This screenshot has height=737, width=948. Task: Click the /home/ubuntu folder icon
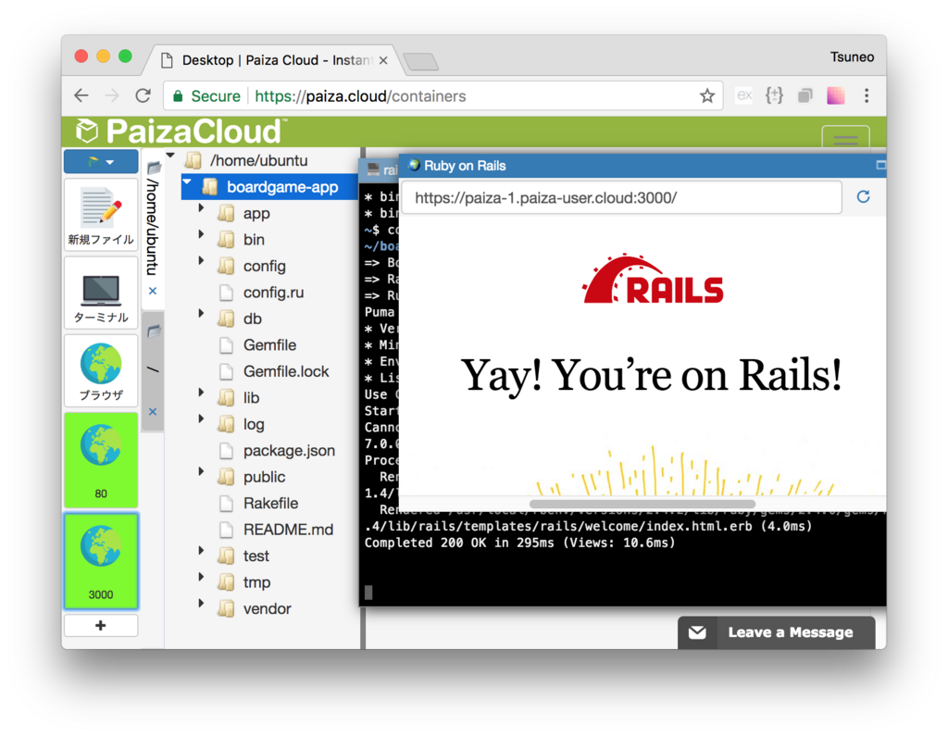(x=193, y=160)
